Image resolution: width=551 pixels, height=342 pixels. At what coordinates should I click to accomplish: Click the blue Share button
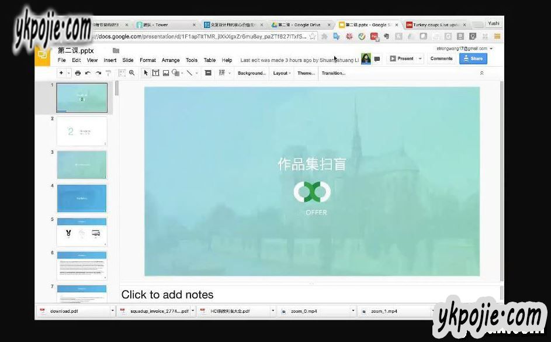click(473, 58)
